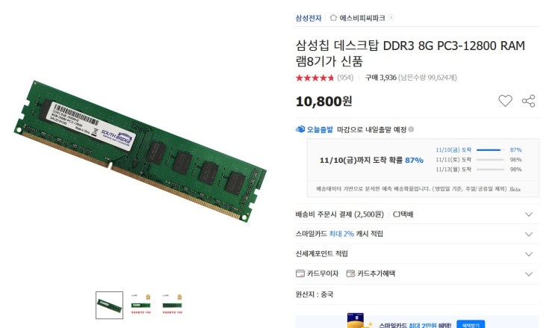
Task: Click the 11/10(금) 도착 probability bar
Action: (x=490, y=150)
